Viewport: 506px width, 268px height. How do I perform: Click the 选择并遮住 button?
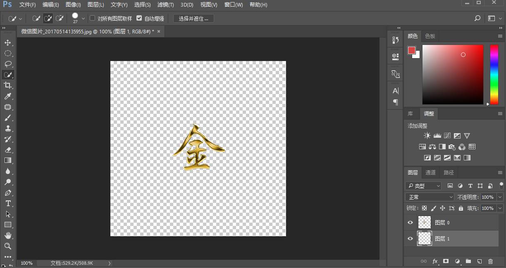tap(193, 19)
